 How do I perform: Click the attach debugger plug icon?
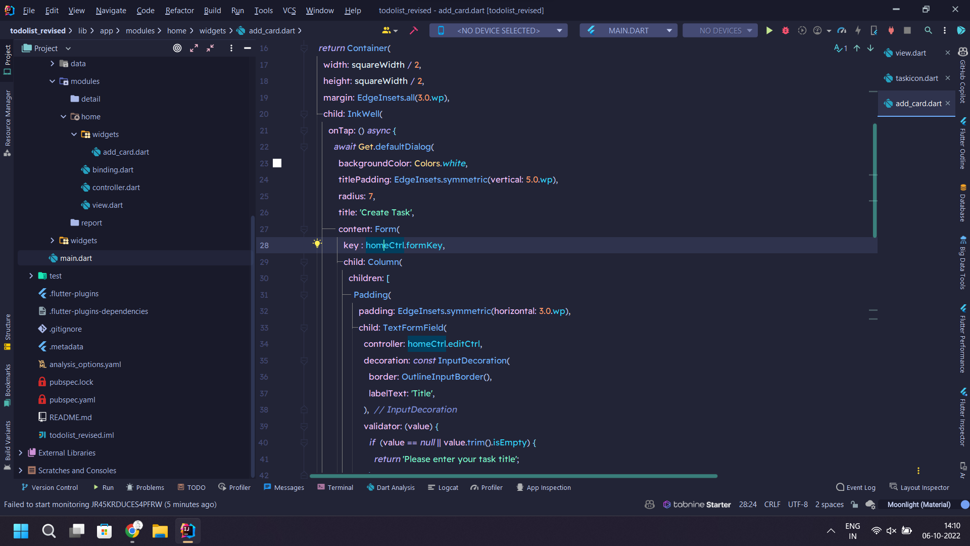891,31
